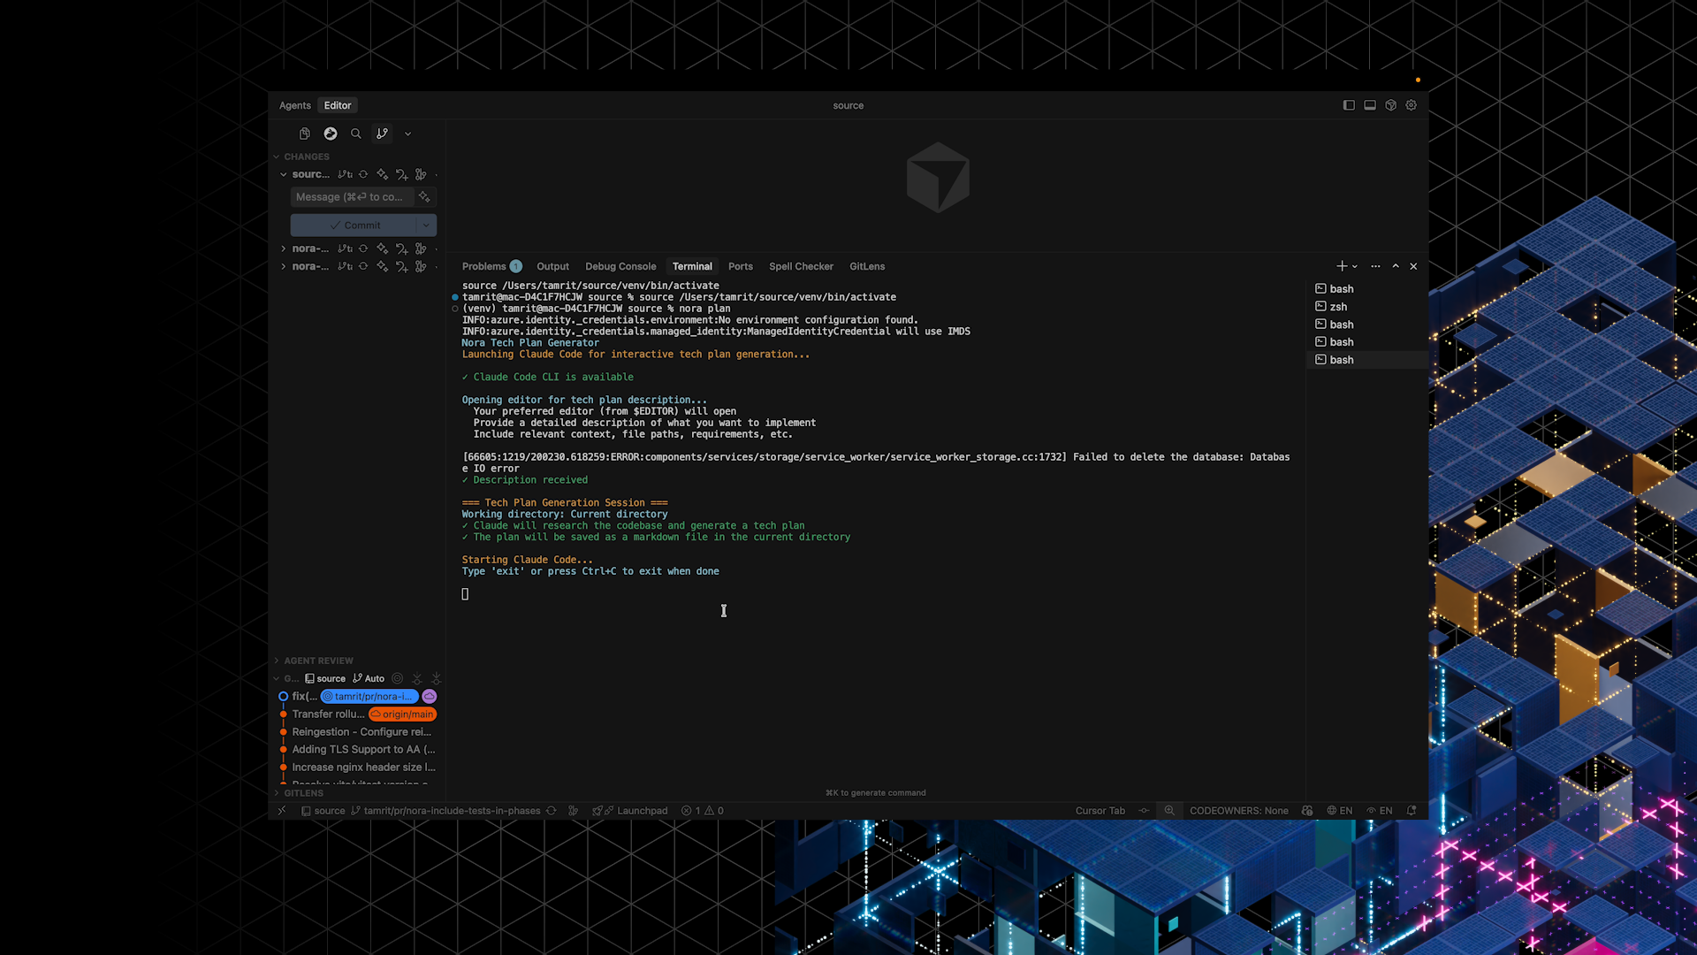Click origin/main badge in the commit graph
Image resolution: width=1697 pixels, height=955 pixels.
click(x=402, y=714)
